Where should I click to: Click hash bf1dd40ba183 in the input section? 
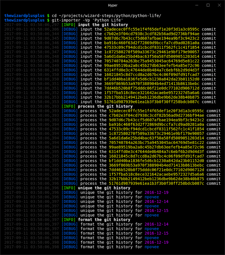point(152,79)
